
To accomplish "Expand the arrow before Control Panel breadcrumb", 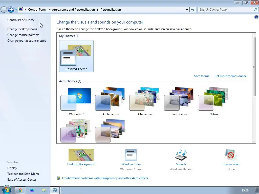I will [25, 10].
